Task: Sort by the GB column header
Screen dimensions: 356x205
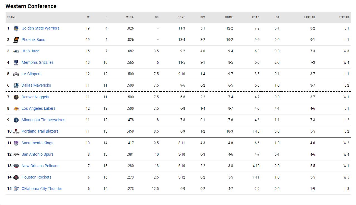Action: tap(157, 17)
